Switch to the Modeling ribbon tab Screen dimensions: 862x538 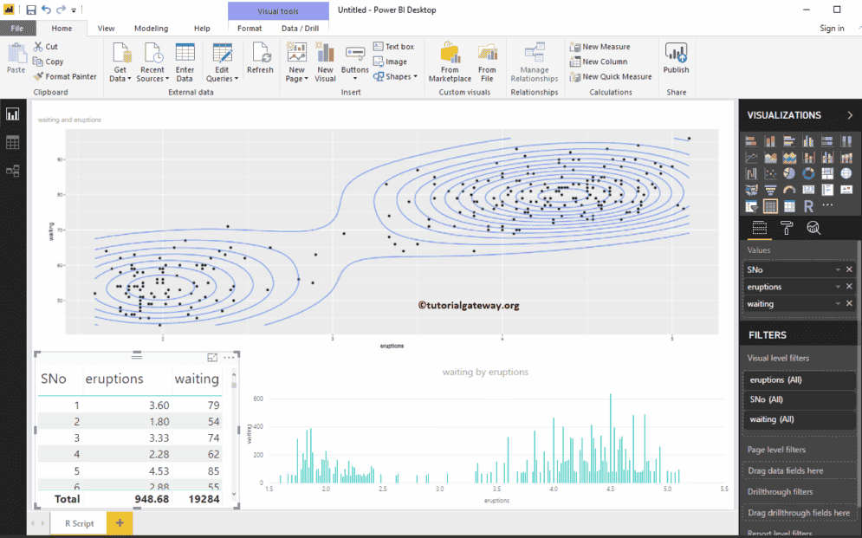pyautogui.click(x=152, y=29)
